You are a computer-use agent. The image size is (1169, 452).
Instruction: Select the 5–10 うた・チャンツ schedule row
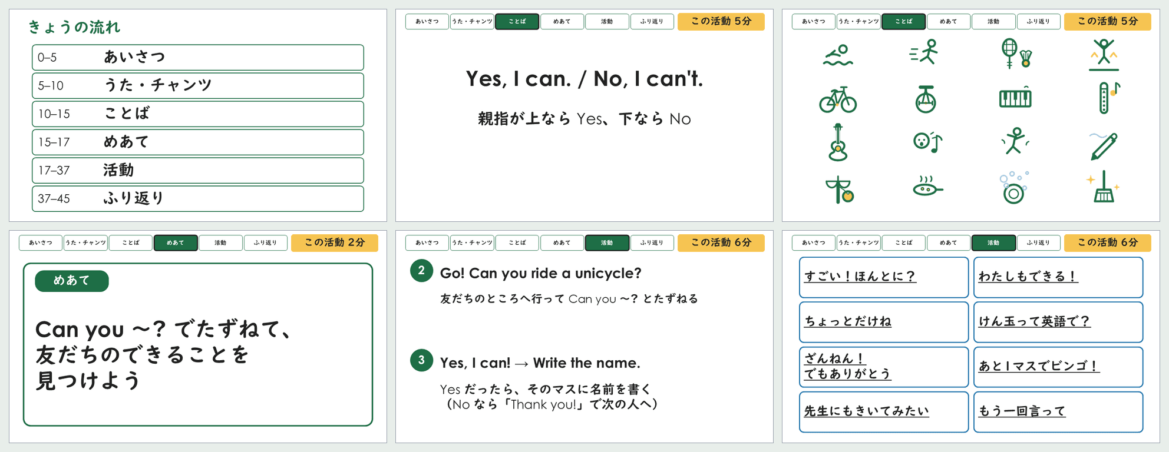click(198, 86)
